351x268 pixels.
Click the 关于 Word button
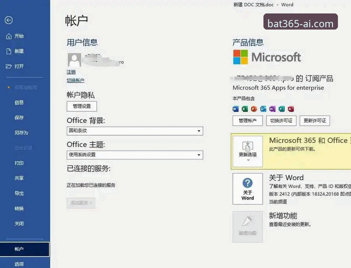tap(248, 189)
